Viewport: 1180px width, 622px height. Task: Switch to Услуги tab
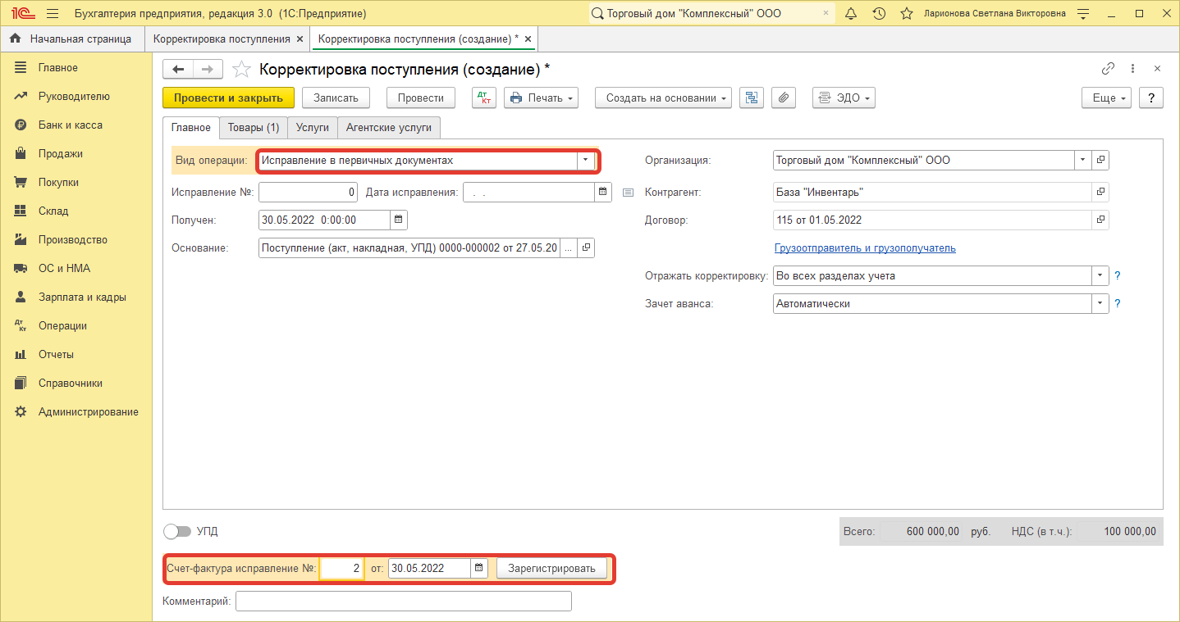coord(313,128)
